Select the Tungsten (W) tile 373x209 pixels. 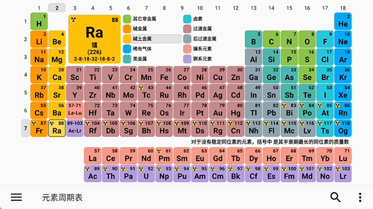click(x=128, y=110)
